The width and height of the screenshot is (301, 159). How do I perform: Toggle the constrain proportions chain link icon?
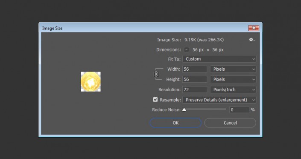pyautogui.click(x=156, y=74)
